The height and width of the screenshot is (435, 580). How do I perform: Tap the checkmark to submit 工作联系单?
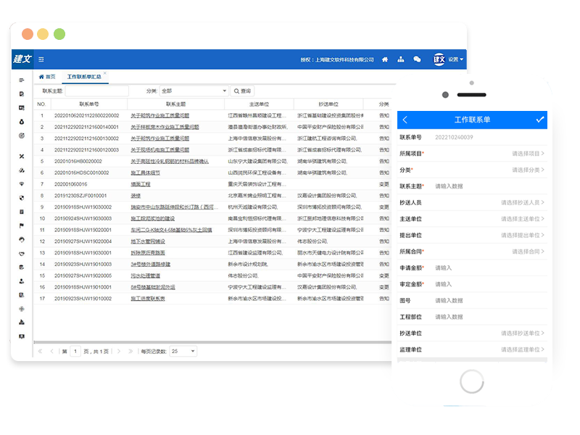(x=540, y=120)
